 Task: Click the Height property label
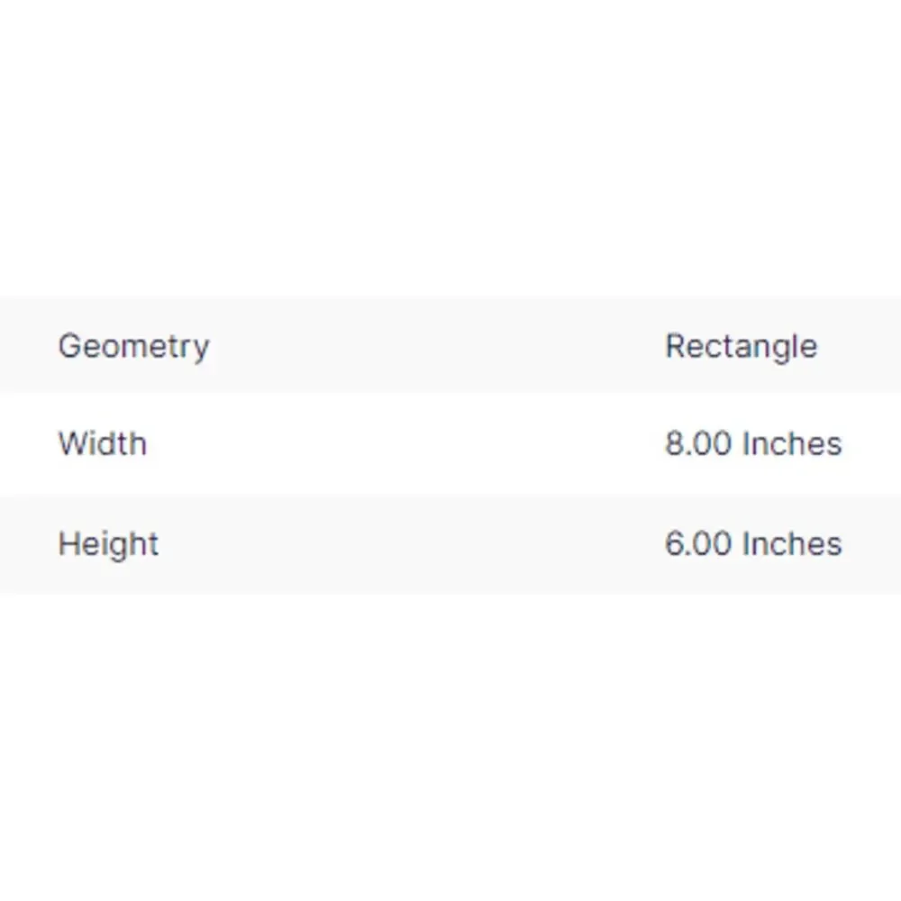(109, 544)
